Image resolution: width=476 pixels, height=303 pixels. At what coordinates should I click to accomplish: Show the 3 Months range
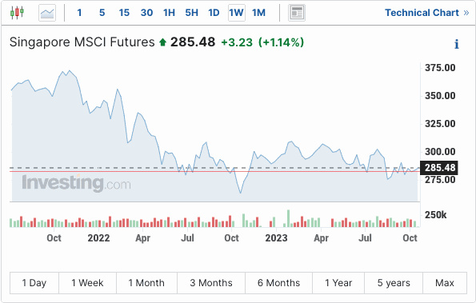211,283
